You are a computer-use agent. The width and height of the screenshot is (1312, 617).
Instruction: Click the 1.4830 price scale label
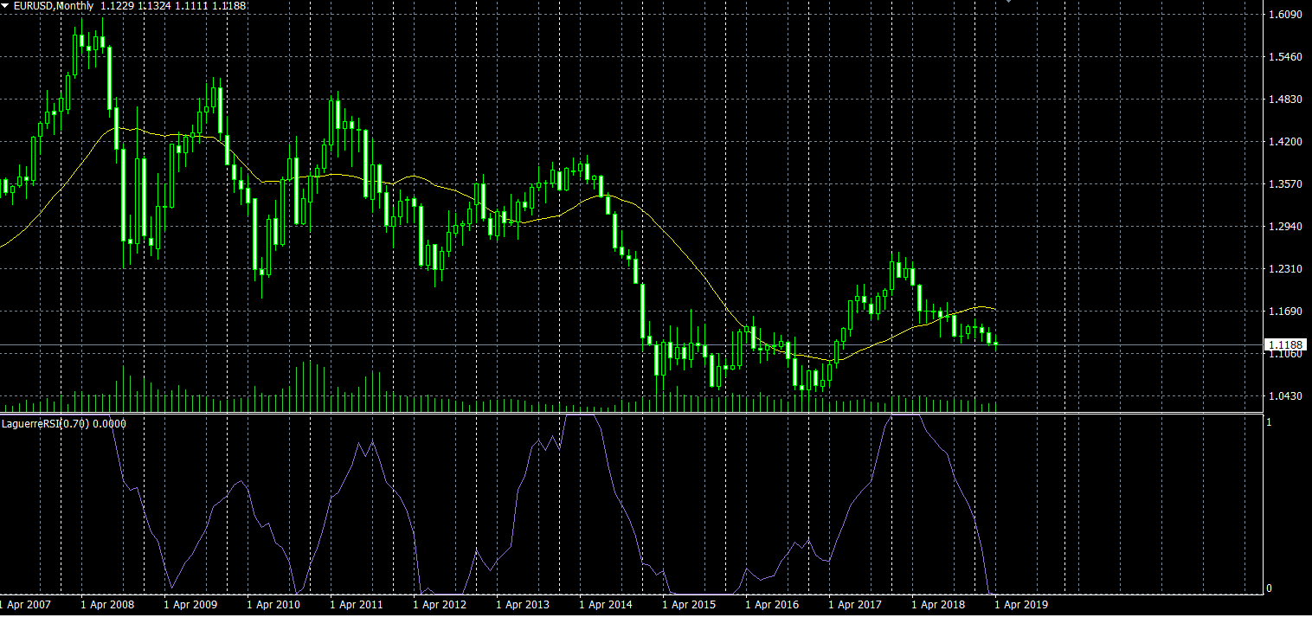click(1284, 100)
